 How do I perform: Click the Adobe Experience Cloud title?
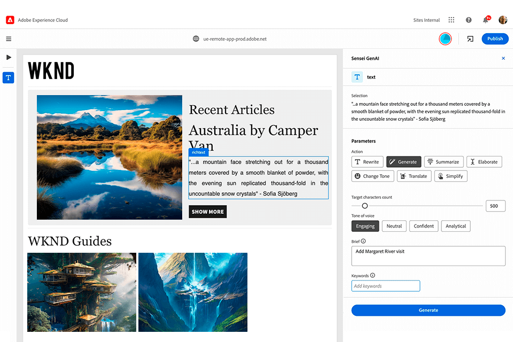click(43, 20)
